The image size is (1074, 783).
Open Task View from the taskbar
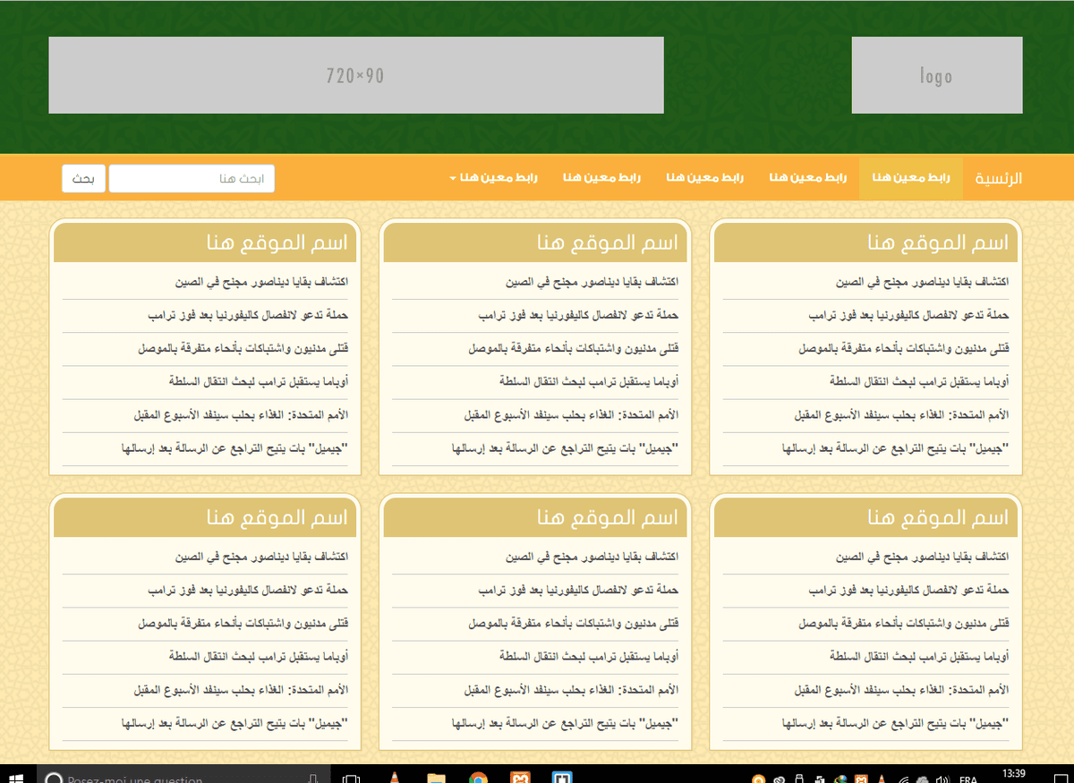click(x=350, y=778)
